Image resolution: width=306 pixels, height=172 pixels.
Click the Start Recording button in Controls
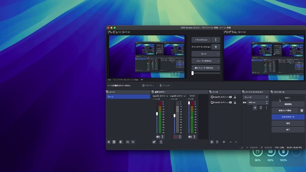coord(288,104)
